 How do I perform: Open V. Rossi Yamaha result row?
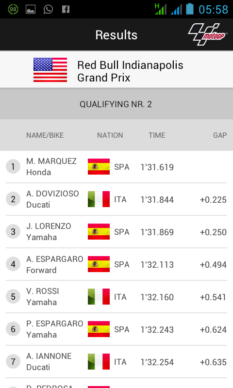[x=116, y=297]
